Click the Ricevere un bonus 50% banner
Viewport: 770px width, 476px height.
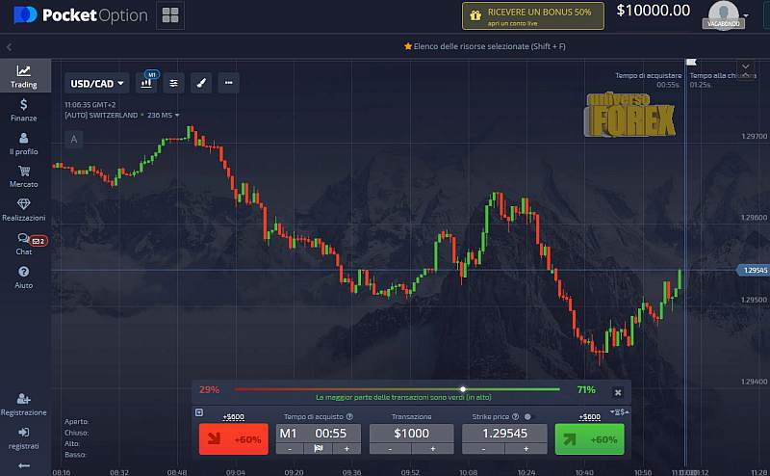[x=532, y=15]
